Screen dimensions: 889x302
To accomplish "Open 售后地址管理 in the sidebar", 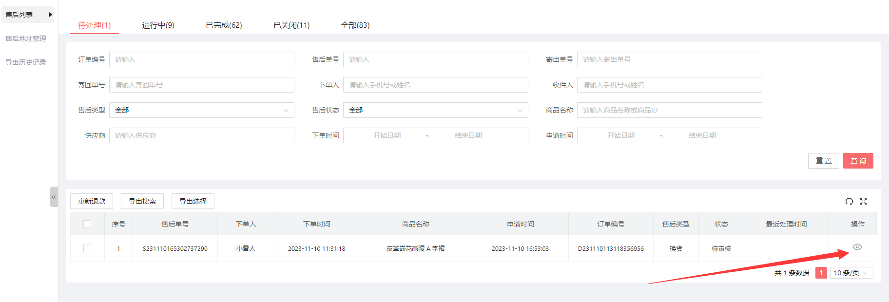I will [26, 38].
